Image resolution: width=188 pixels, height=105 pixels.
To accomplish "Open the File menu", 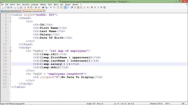I will coord(2,5).
